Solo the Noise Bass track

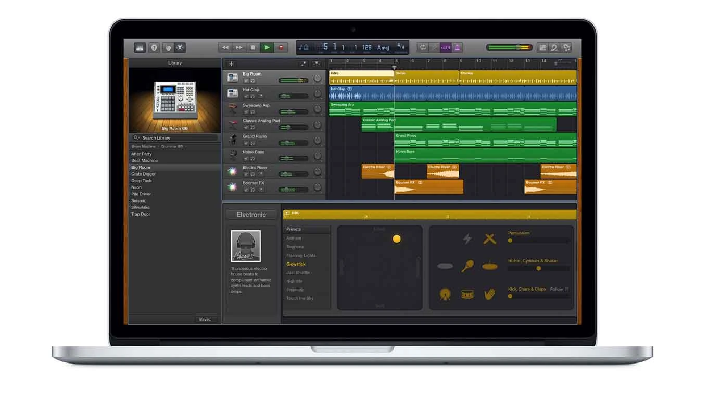click(x=252, y=159)
